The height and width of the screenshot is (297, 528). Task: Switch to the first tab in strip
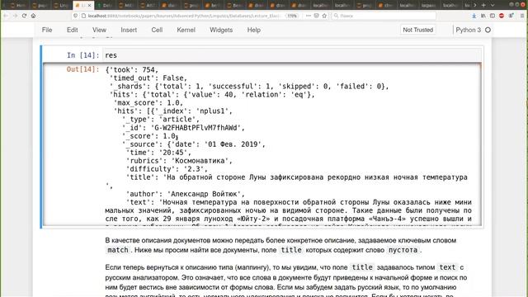[x=17, y=6]
